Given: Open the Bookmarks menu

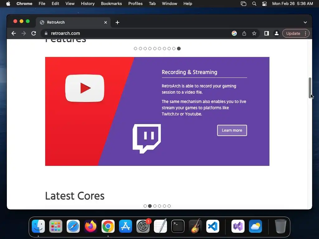Looking at the screenshot, I should point(111,4).
